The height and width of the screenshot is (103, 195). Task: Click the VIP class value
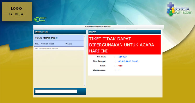[120, 66]
